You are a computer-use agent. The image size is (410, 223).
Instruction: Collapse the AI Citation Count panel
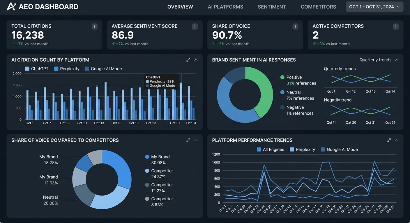(x=196, y=60)
